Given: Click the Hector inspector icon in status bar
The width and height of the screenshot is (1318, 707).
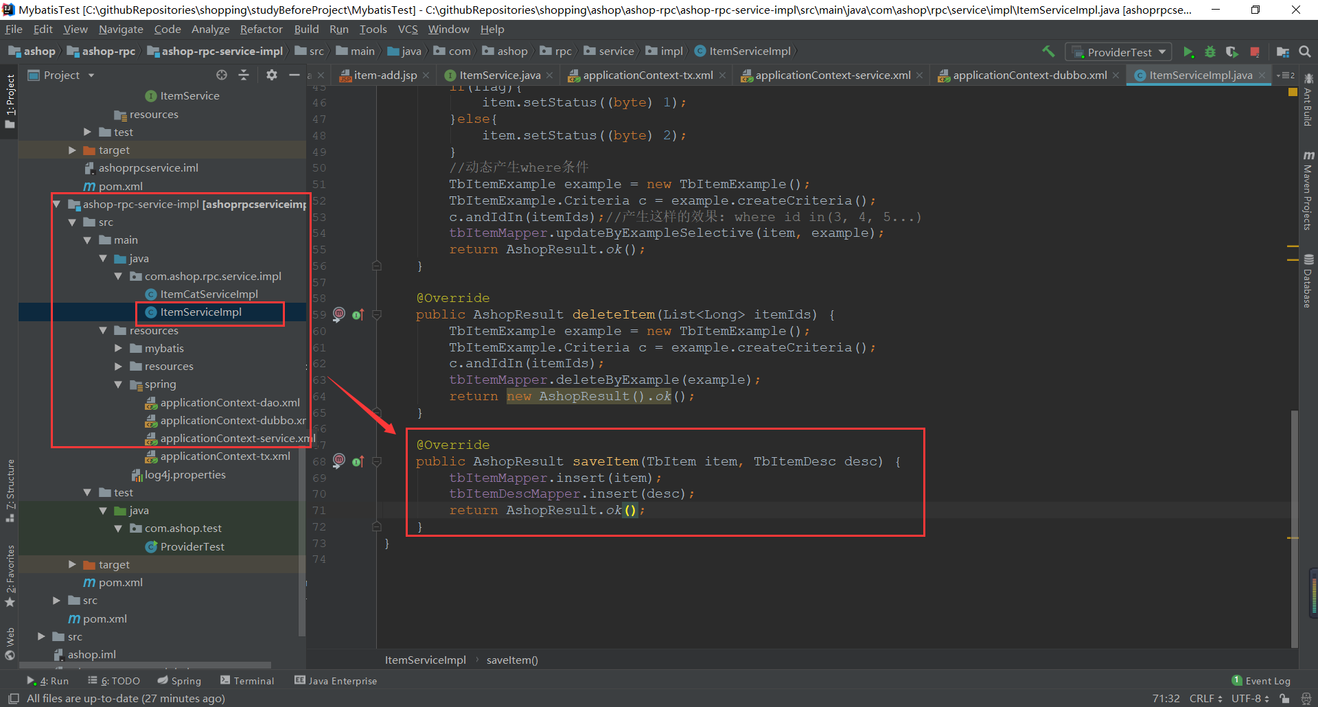Looking at the screenshot, I should [1306, 698].
